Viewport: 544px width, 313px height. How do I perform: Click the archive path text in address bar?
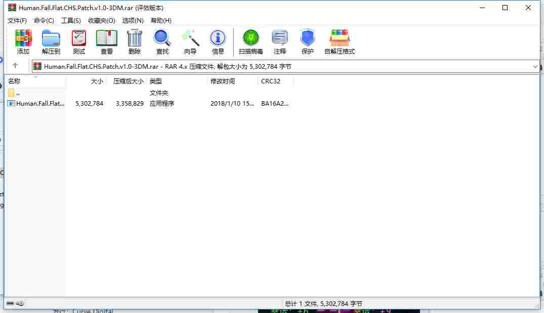point(168,66)
